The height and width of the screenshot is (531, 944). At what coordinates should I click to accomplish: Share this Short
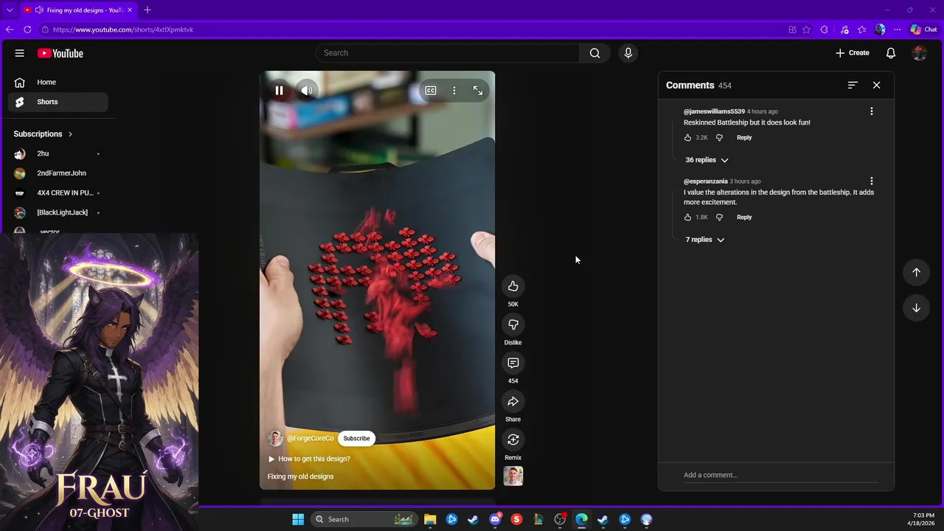point(513,401)
